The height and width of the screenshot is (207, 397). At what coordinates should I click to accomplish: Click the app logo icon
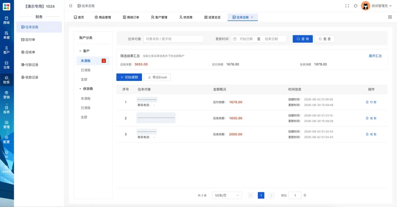7,6
